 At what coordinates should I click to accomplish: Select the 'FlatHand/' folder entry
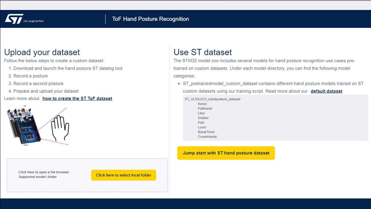pyautogui.click(x=205, y=109)
